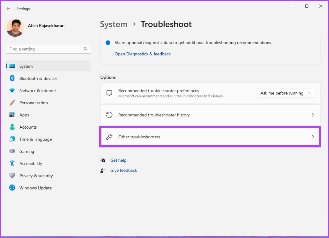
Task: Click the back arrow in Settings header
Action: (8, 9)
